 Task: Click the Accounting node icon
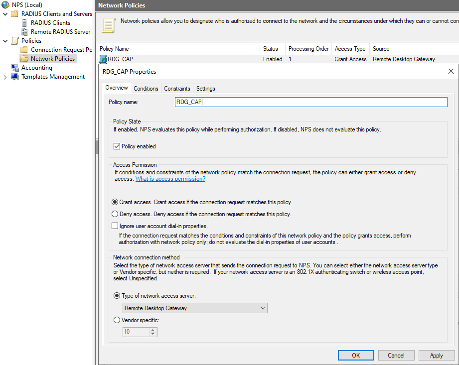click(15, 68)
